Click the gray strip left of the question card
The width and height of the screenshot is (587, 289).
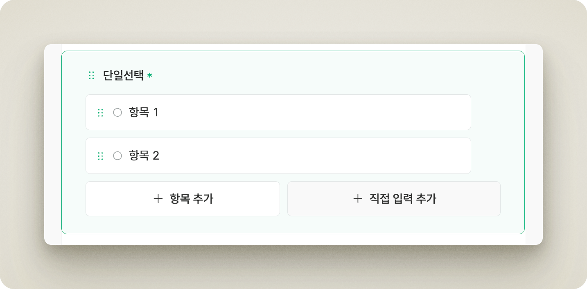tap(53, 143)
